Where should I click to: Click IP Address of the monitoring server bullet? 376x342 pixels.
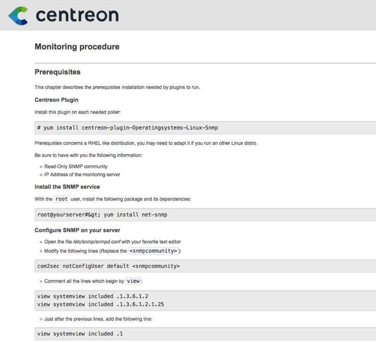[x=82, y=174]
